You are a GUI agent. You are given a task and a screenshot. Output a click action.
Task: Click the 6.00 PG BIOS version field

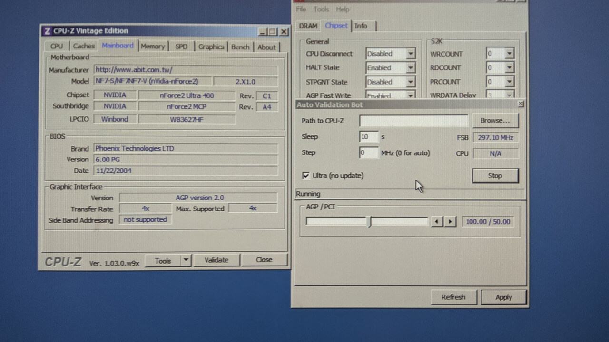click(x=186, y=160)
